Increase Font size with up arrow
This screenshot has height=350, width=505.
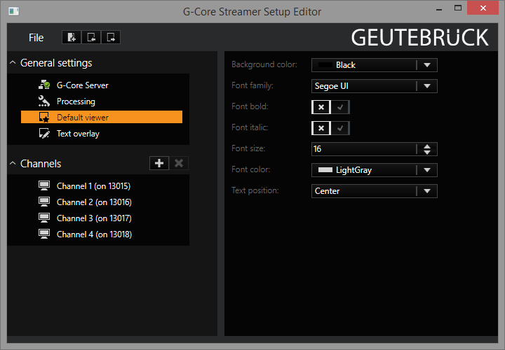[427, 146]
